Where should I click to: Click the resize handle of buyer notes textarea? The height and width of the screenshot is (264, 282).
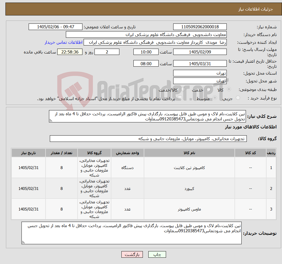(x=23, y=243)
